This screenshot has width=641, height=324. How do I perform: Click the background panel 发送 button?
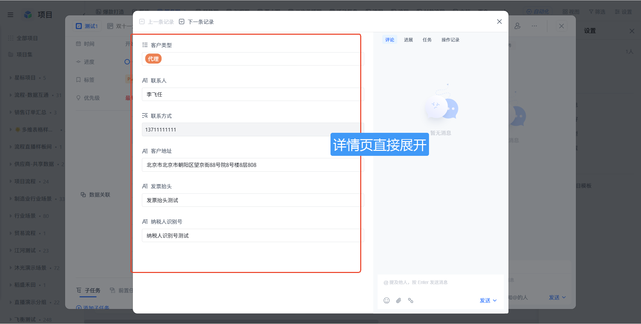(554, 297)
